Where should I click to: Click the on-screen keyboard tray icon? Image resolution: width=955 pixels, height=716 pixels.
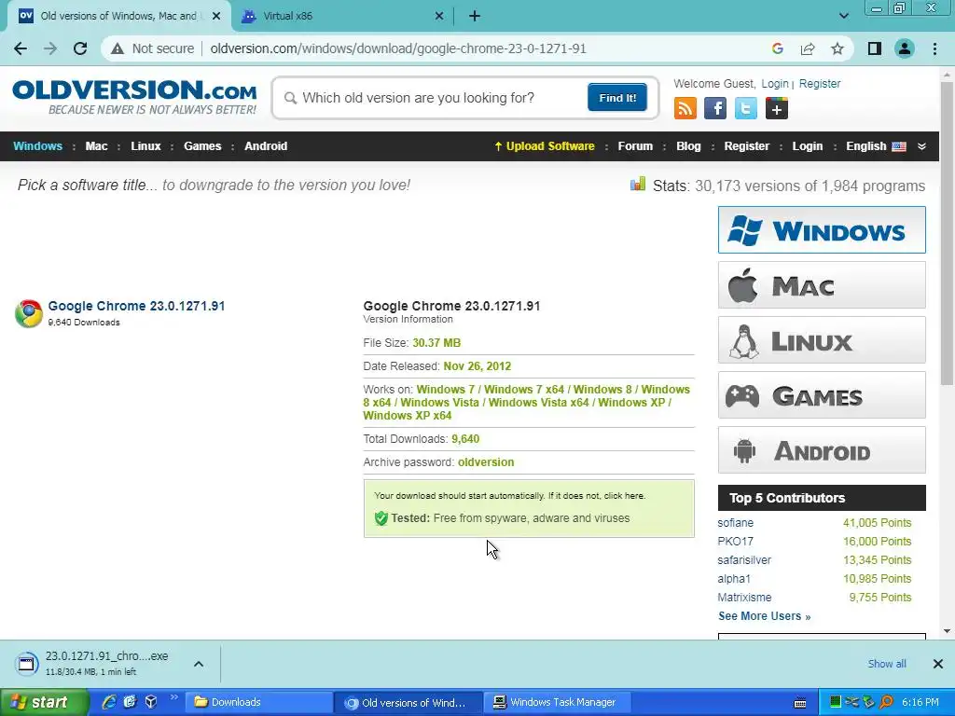tap(800, 703)
